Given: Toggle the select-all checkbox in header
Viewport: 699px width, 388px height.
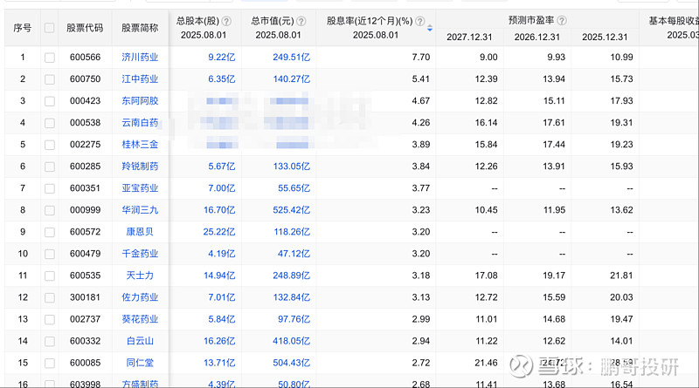Looking at the screenshot, I should click(x=50, y=28).
